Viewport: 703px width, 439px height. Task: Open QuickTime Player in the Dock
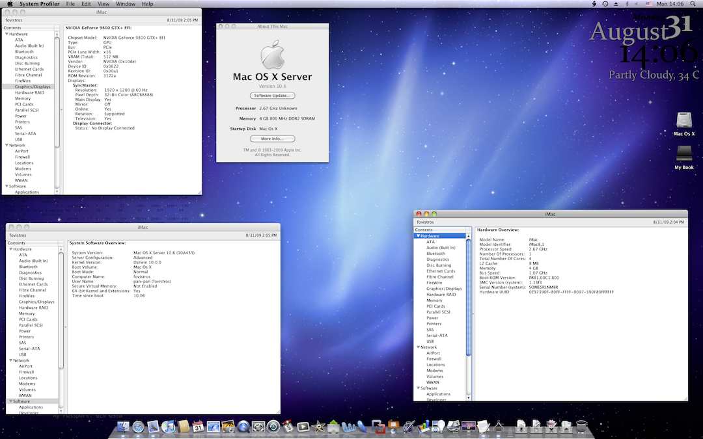pyautogui.click(x=243, y=427)
